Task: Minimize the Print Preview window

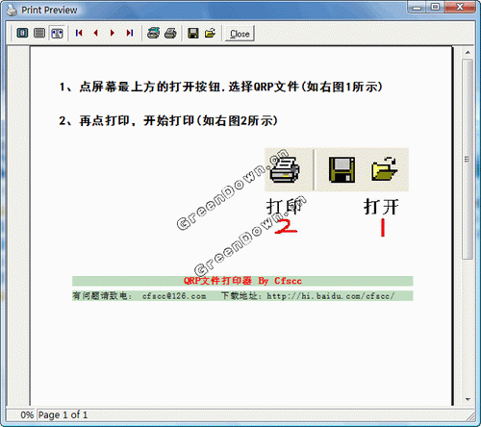Action: pyautogui.click(x=418, y=7)
